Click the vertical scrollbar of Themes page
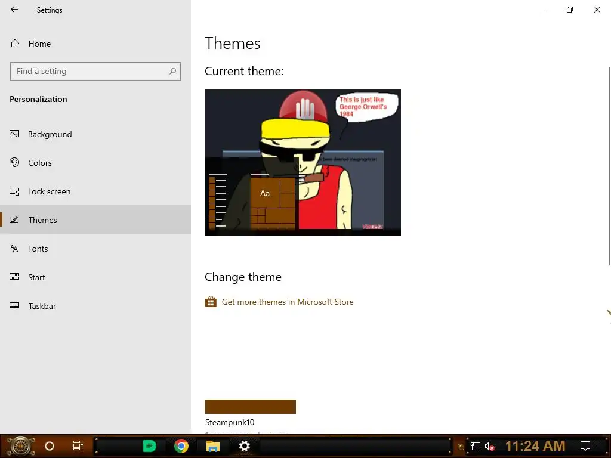 pyautogui.click(x=609, y=166)
